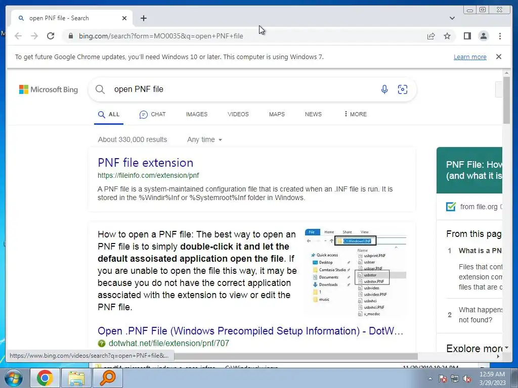
Task: Open the DotWhat 'Open .PNF File' result
Action: 250,331
